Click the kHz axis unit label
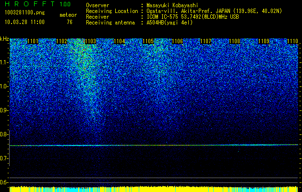Viewport: 302px width, 192px height. click(4, 39)
